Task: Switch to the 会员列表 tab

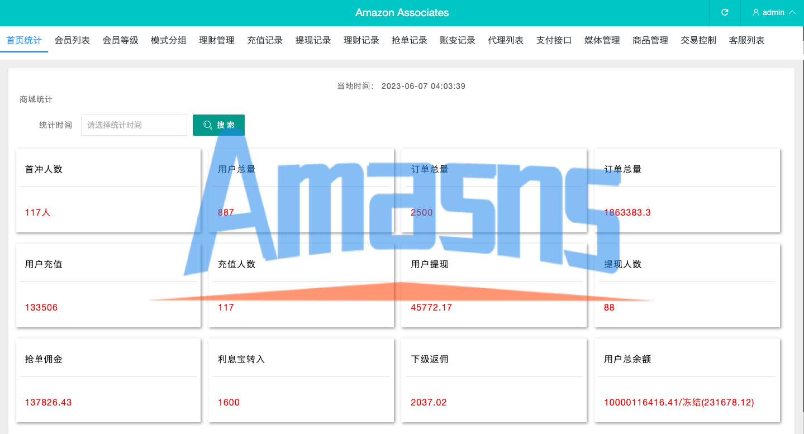Action: (x=72, y=40)
